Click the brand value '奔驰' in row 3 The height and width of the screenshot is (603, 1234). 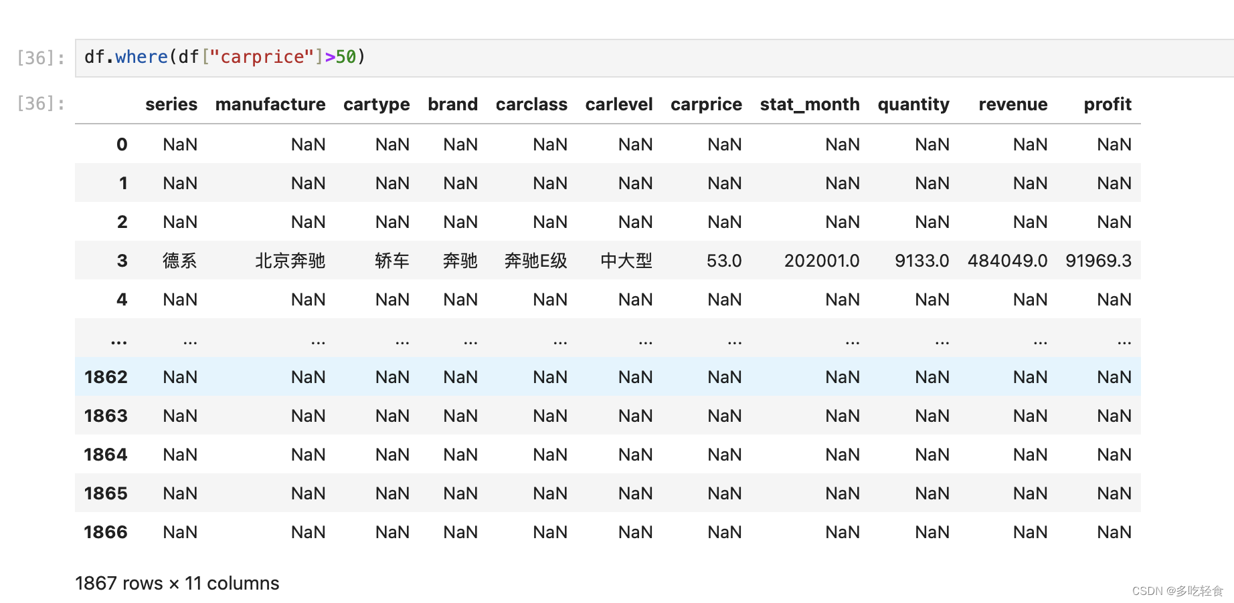click(460, 261)
